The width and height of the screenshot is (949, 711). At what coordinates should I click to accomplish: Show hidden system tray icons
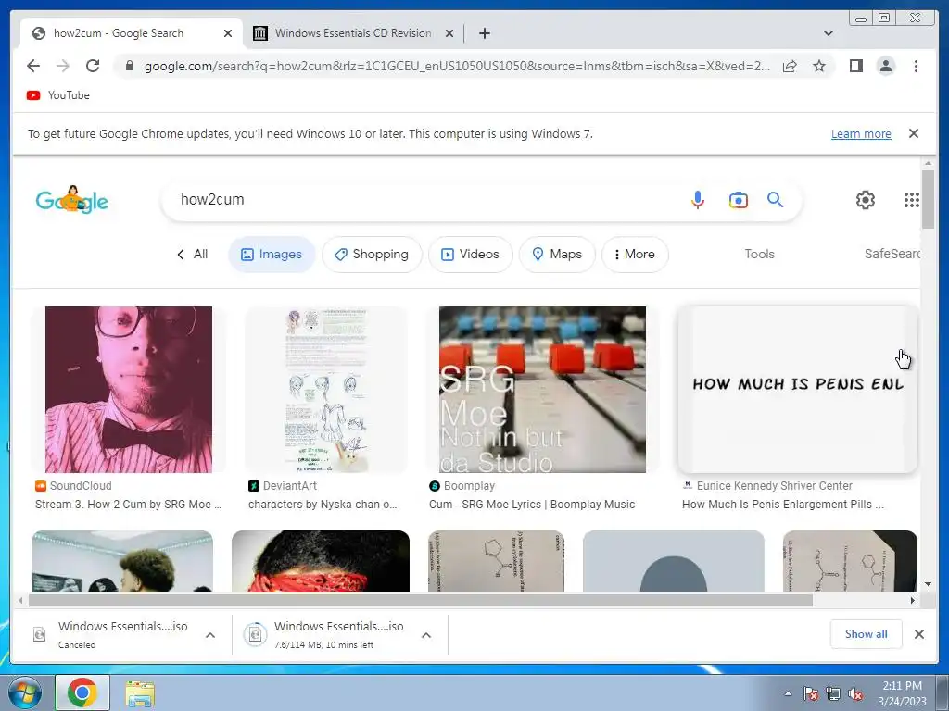(788, 693)
